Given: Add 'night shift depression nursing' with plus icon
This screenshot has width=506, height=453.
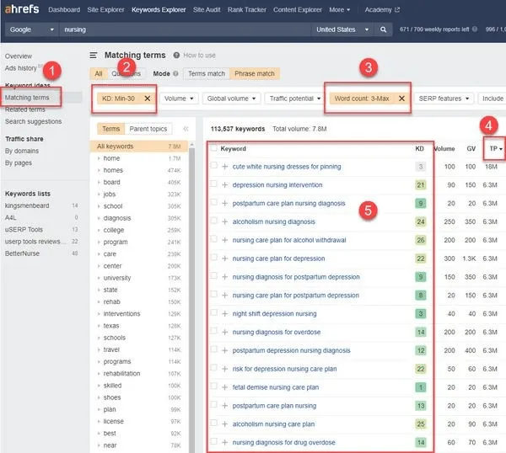Looking at the screenshot, I should (x=225, y=313).
